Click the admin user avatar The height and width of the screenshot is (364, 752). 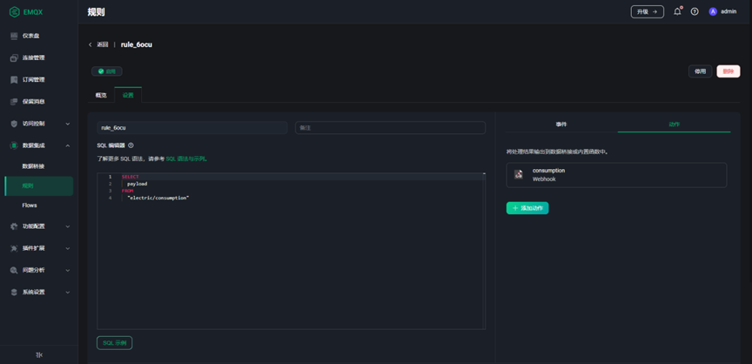click(x=713, y=11)
